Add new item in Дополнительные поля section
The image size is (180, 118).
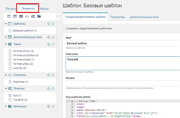pyautogui.click(x=49, y=37)
